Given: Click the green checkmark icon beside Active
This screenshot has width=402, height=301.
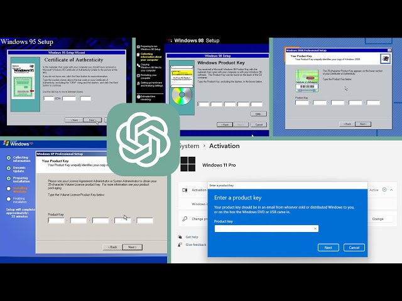Looking at the screenshot, I should coord(384,189).
